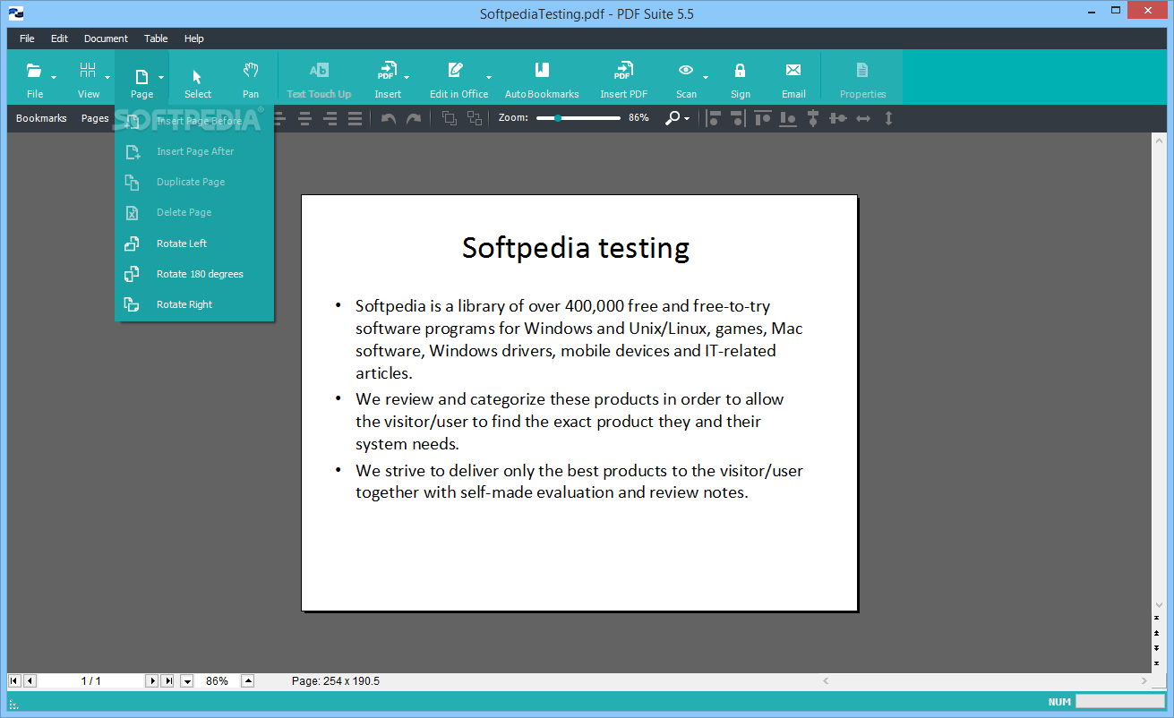Click the File folder toolbar icon

[x=35, y=70]
